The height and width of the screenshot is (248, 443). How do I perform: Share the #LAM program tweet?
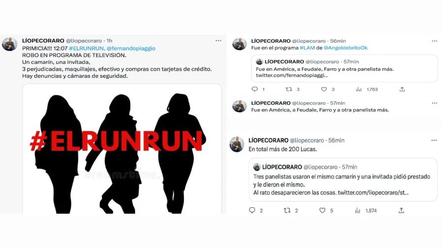coord(402,89)
